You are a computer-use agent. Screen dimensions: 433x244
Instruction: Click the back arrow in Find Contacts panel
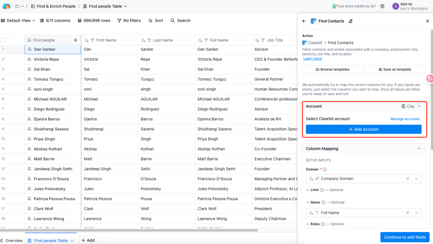pos(304,21)
